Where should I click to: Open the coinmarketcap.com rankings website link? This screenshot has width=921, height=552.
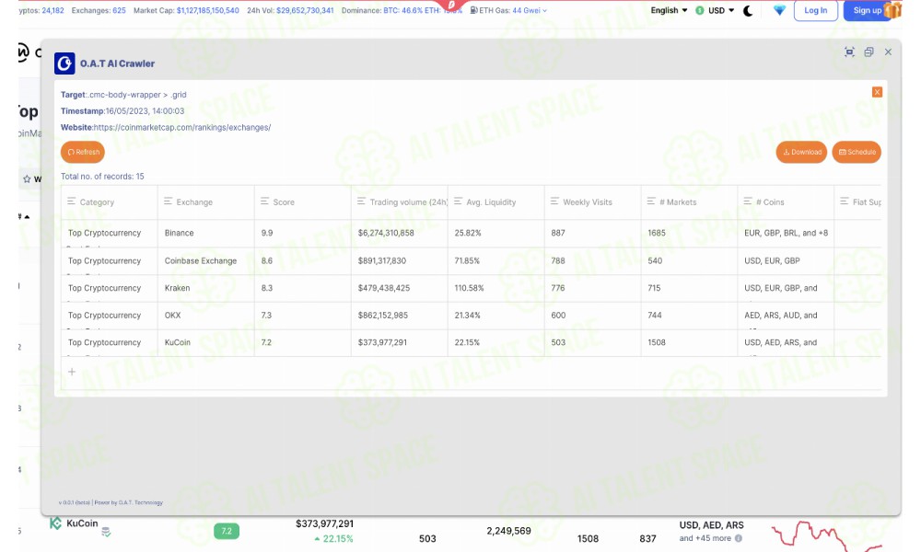[182, 127]
